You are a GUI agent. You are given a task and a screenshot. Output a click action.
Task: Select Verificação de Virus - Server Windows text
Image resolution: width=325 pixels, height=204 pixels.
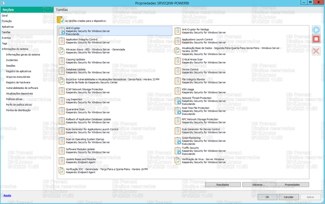(203, 159)
